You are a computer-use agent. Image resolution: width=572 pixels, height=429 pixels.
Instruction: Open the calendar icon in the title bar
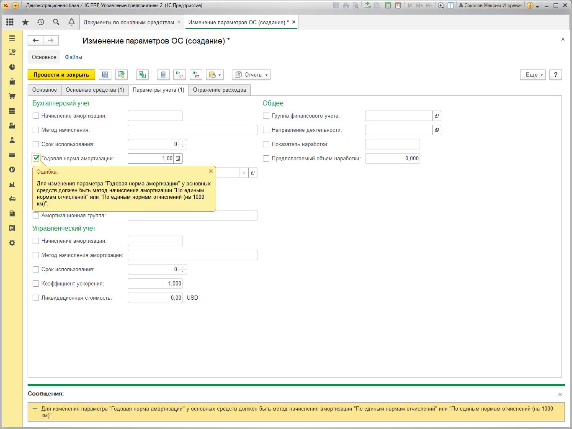(x=398, y=5)
